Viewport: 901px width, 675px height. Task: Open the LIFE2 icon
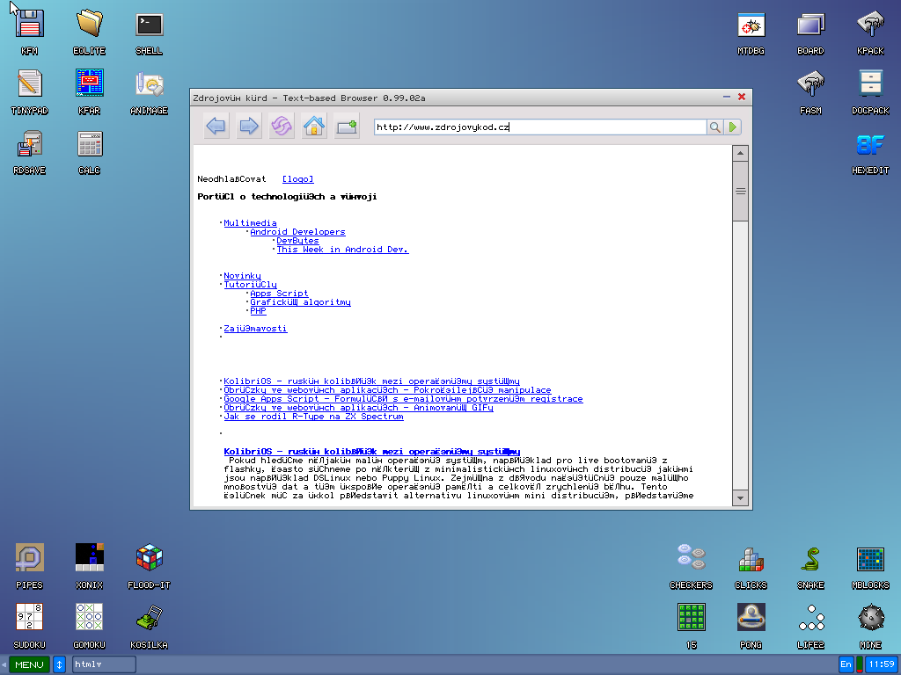(x=810, y=626)
